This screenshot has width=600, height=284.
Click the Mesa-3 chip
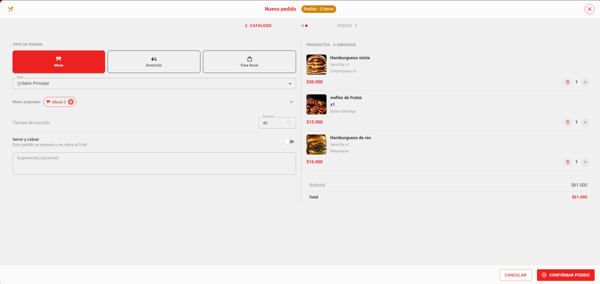click(60, 102)
